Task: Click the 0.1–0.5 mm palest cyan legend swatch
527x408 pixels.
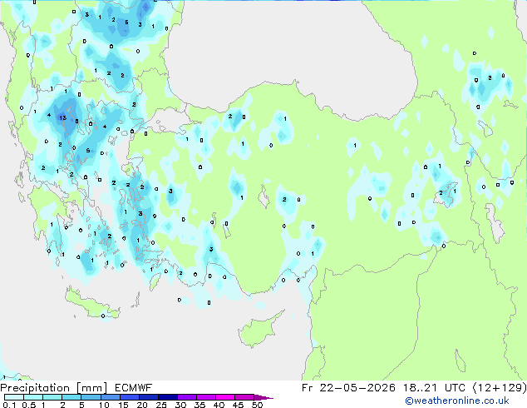Action: (x=14, y=397)
